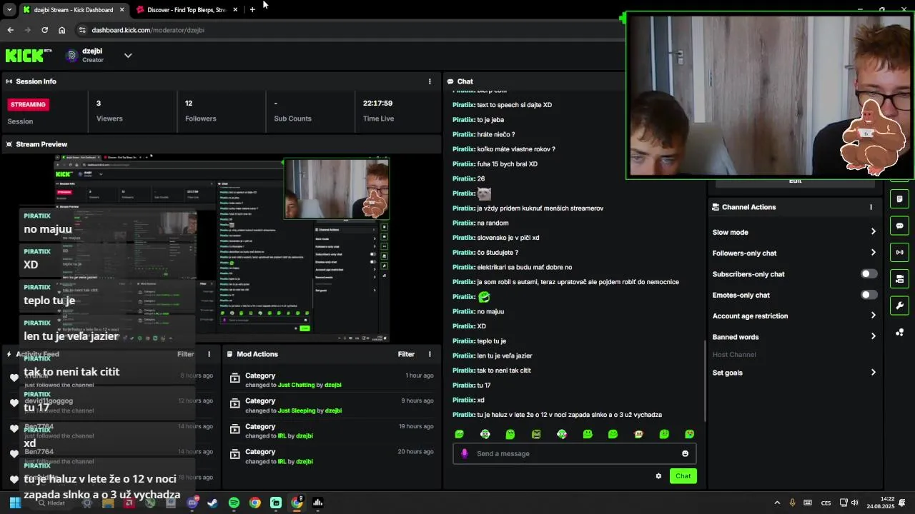Open Channel Actions three-dot menu
This screenshot has width=915, height=514.
click(871, 207)
